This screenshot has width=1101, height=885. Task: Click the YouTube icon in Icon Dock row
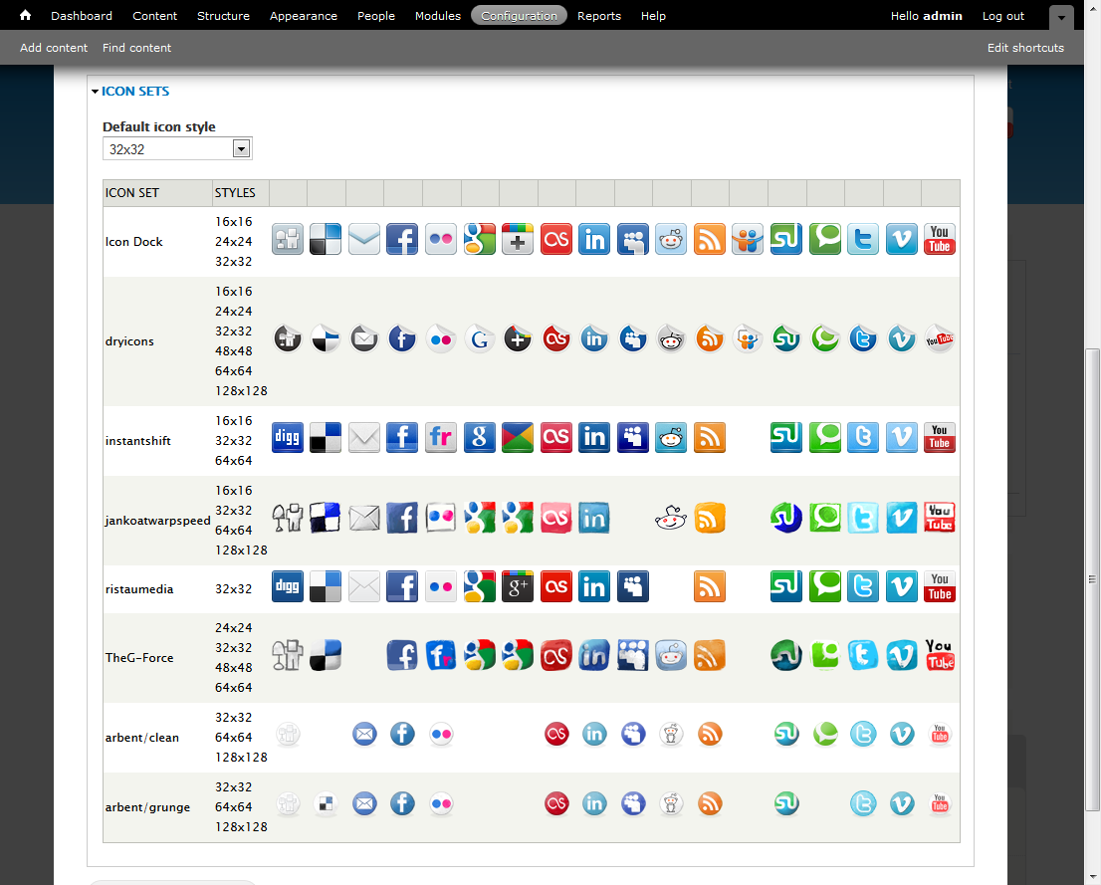tap(939, 240)
